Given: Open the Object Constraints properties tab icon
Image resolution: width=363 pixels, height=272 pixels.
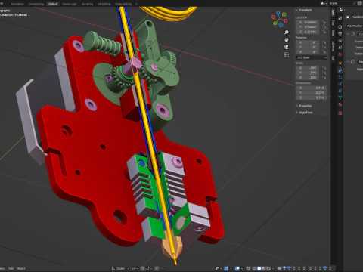Looking at the screenshot, I should 340,91.
